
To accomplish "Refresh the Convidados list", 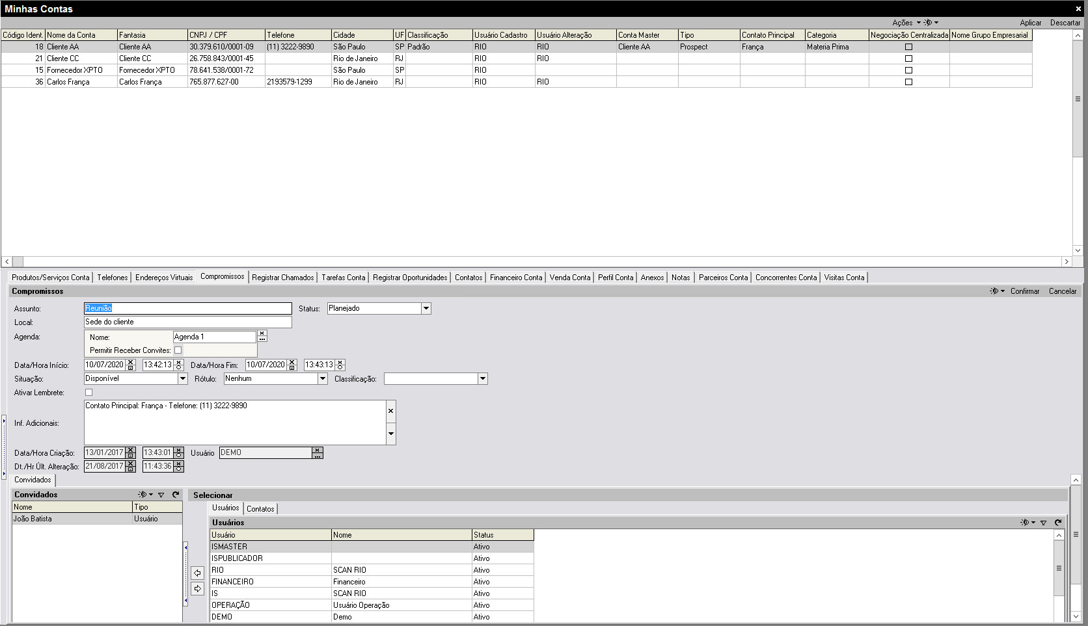I will tap(175, 495).
